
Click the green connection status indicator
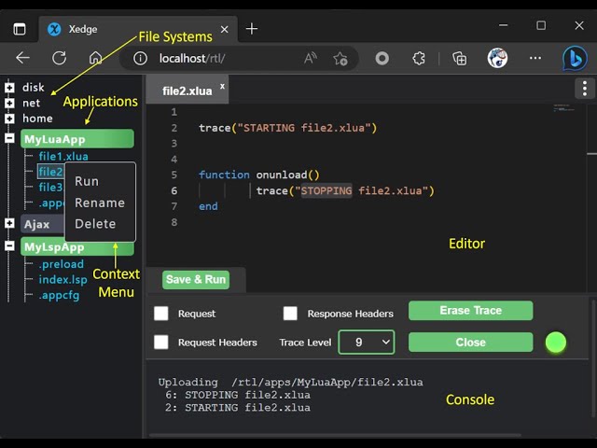point(556,343)
